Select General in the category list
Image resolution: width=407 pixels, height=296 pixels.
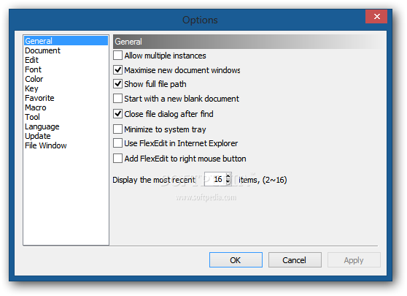pyautogui.click(x=66, y=41)
